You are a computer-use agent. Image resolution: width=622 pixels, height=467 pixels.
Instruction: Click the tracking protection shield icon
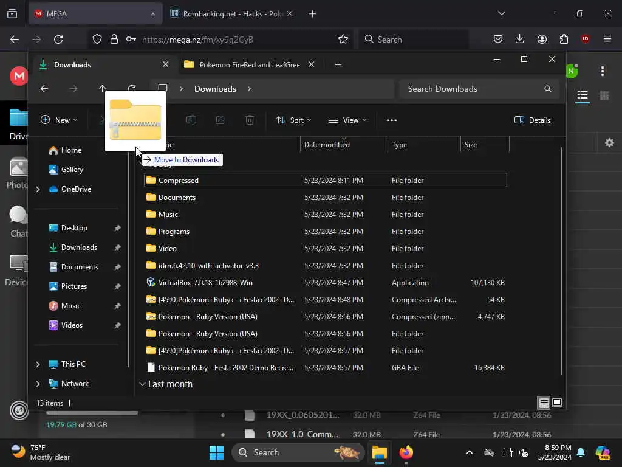(x=97, y=40)
